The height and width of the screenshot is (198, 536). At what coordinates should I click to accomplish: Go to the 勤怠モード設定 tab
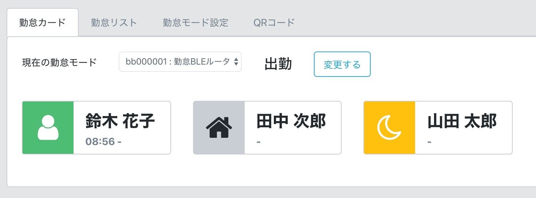pyautogui.click(x=196, y=22)
